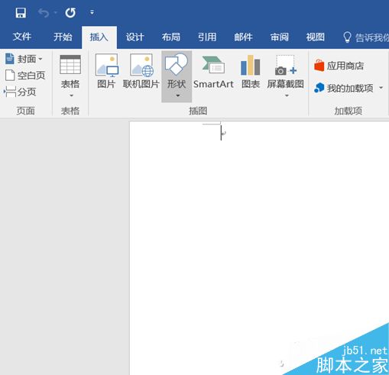Click the Redo/Repeat circular arrow icon
Screen dimensions: 389x375
pyautogui.click(x=70, y=12)
